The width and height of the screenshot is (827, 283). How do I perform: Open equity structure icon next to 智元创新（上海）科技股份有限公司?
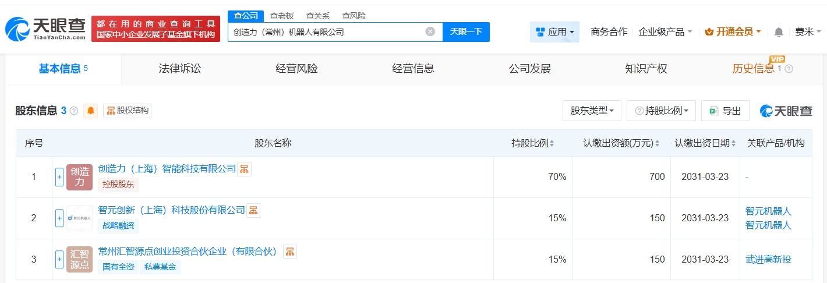[253, 210]
